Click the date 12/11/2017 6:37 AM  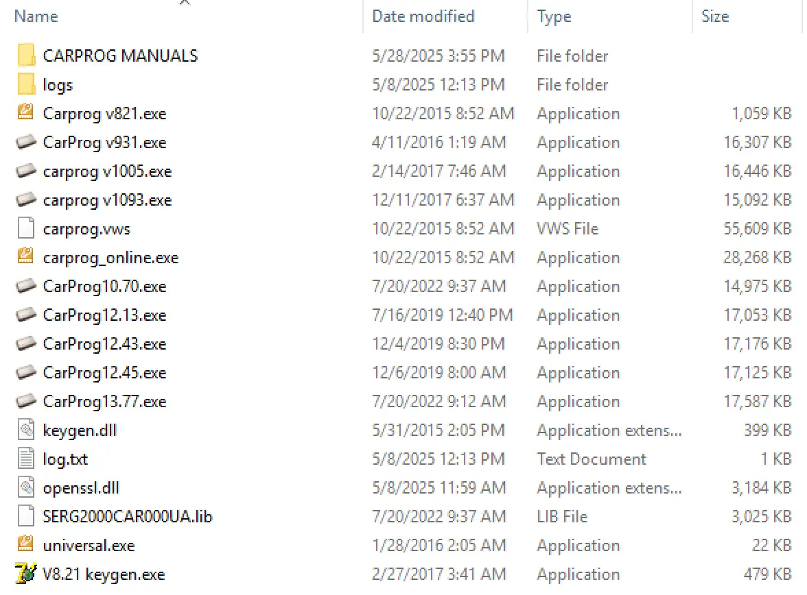pos(443,199)
